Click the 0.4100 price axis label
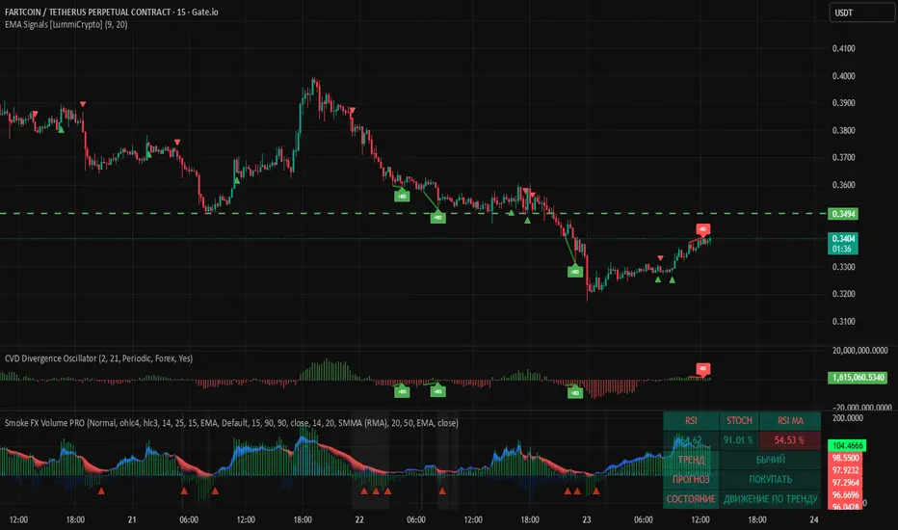 tap(843, 49)
